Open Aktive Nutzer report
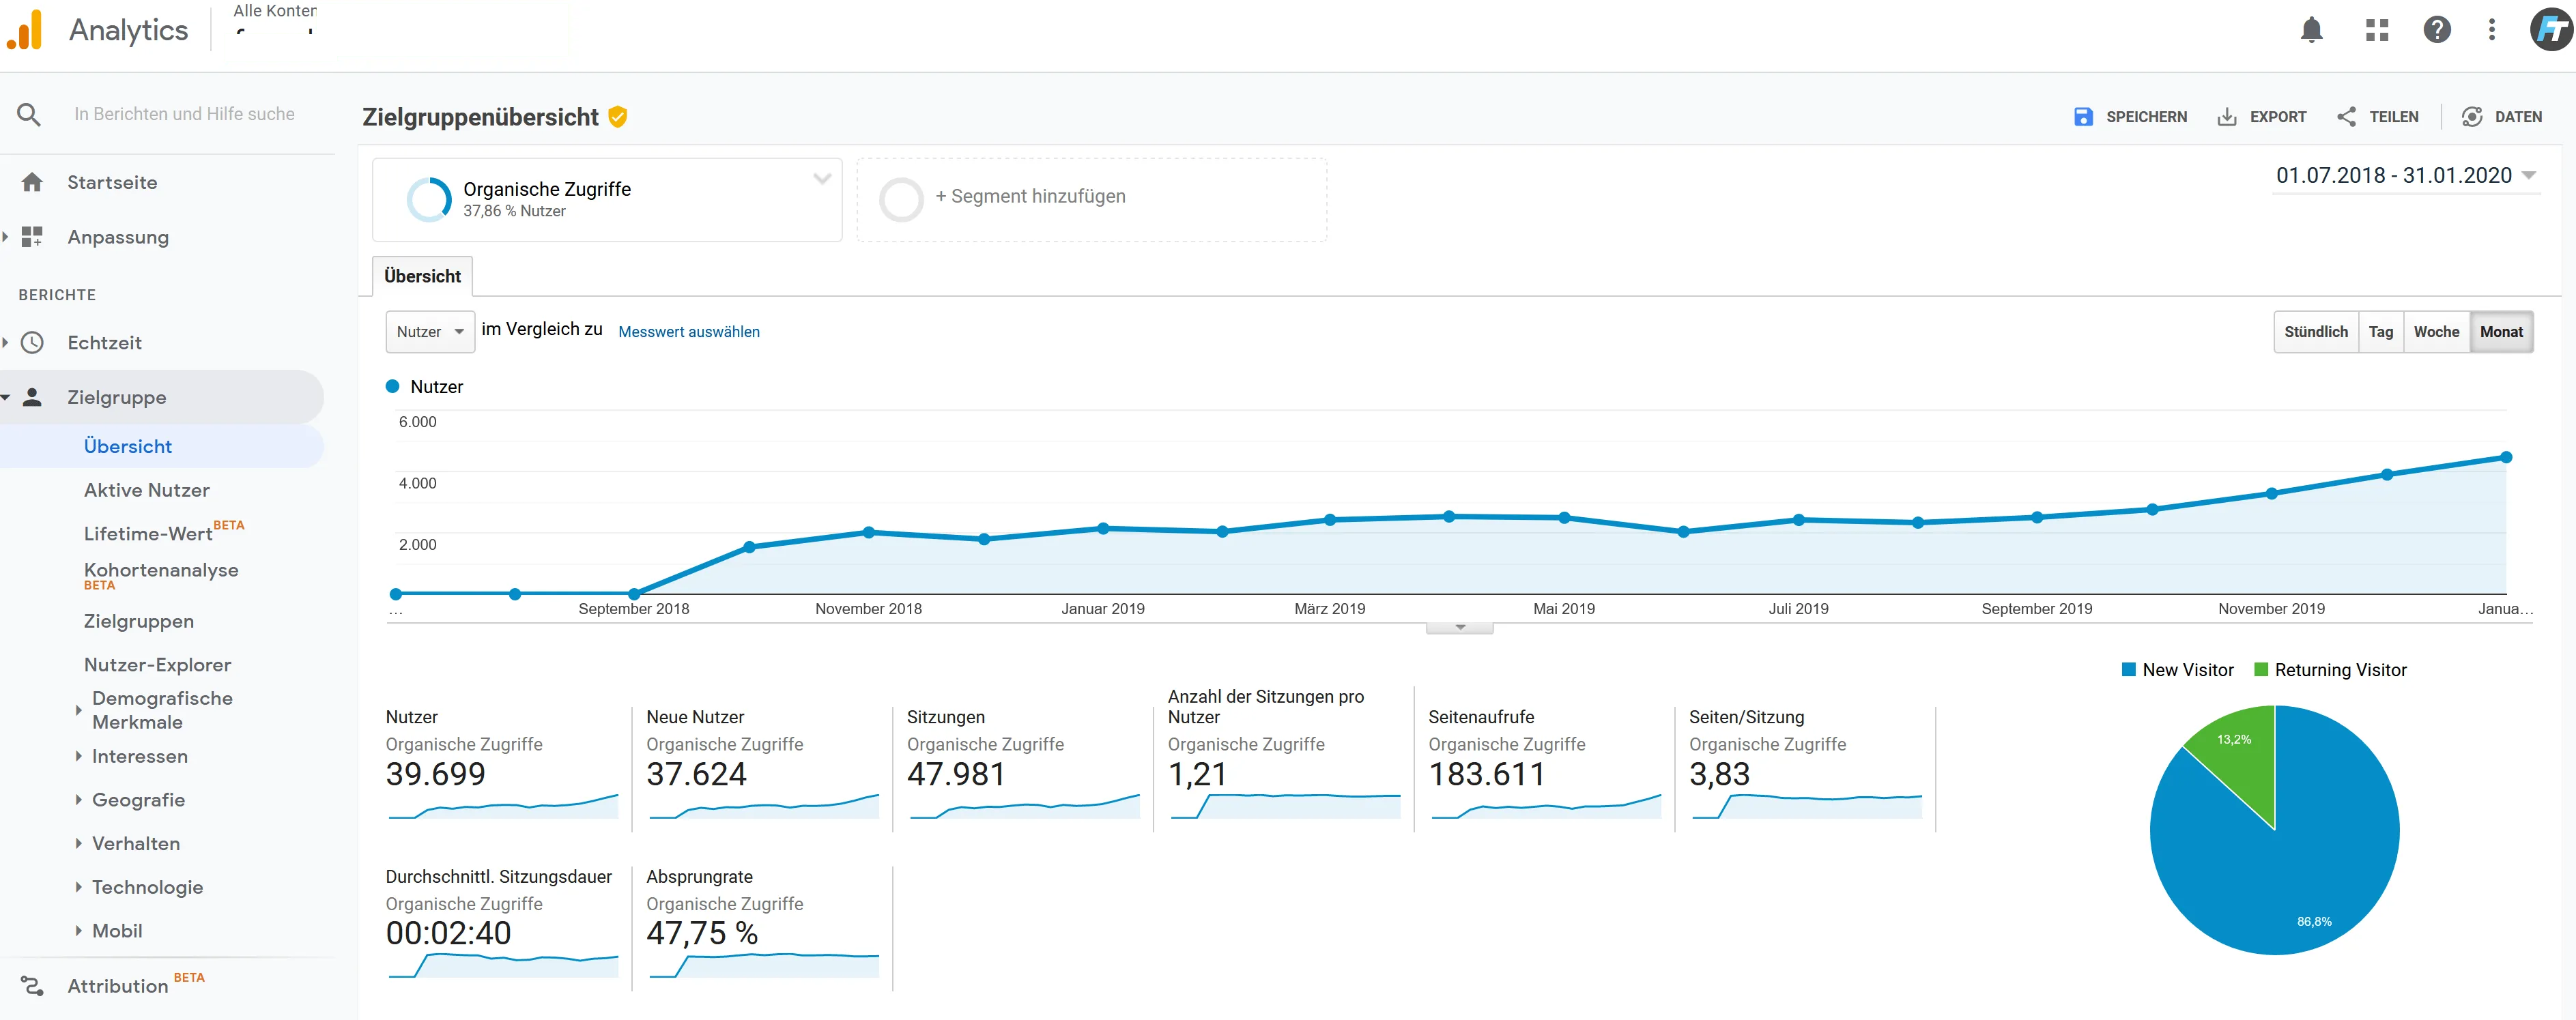The image size is (2576, 1020). coord(147,490)
